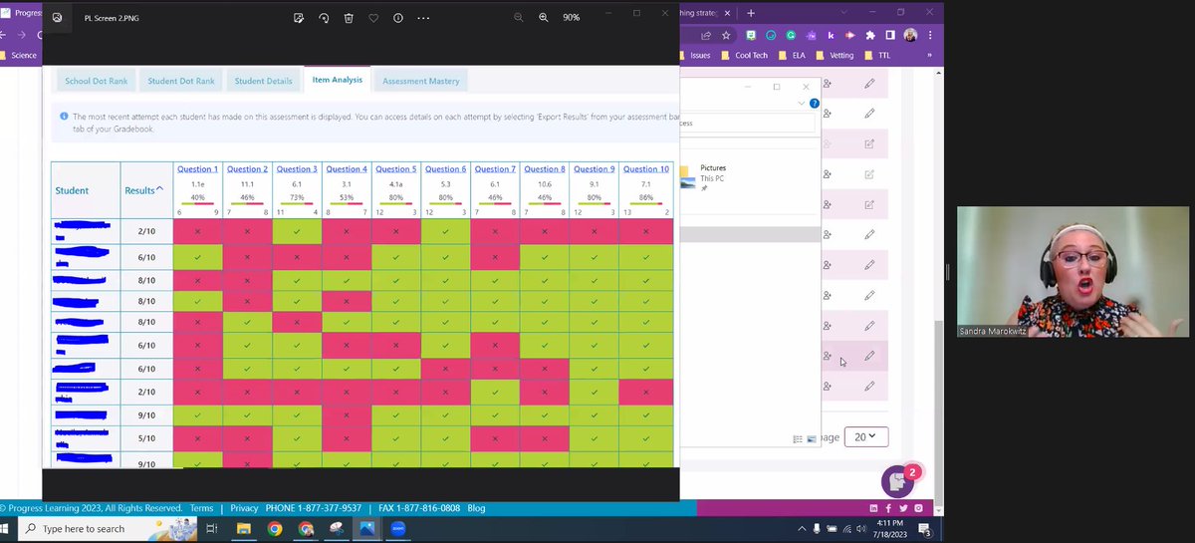Open the Question 10 column link
The image size is (1195, 543).
pyautogui.click(x=646, y=169)
